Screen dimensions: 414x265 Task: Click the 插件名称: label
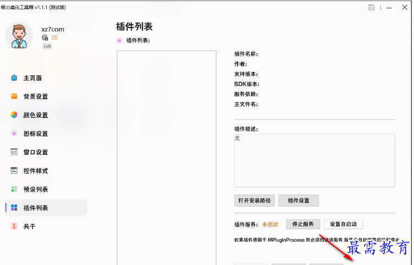click(x=246, y=54)
